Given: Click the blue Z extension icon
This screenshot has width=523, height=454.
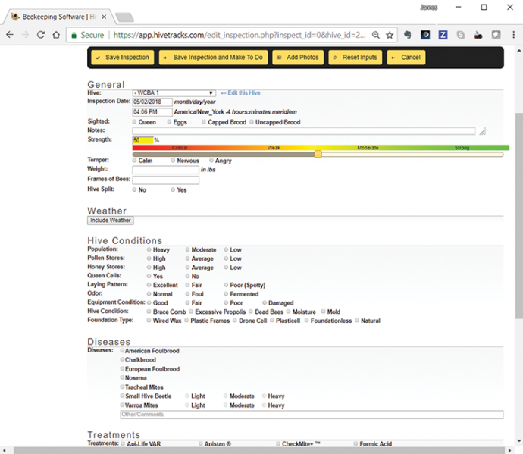Looking at the screenshot, I should point(443,35).
